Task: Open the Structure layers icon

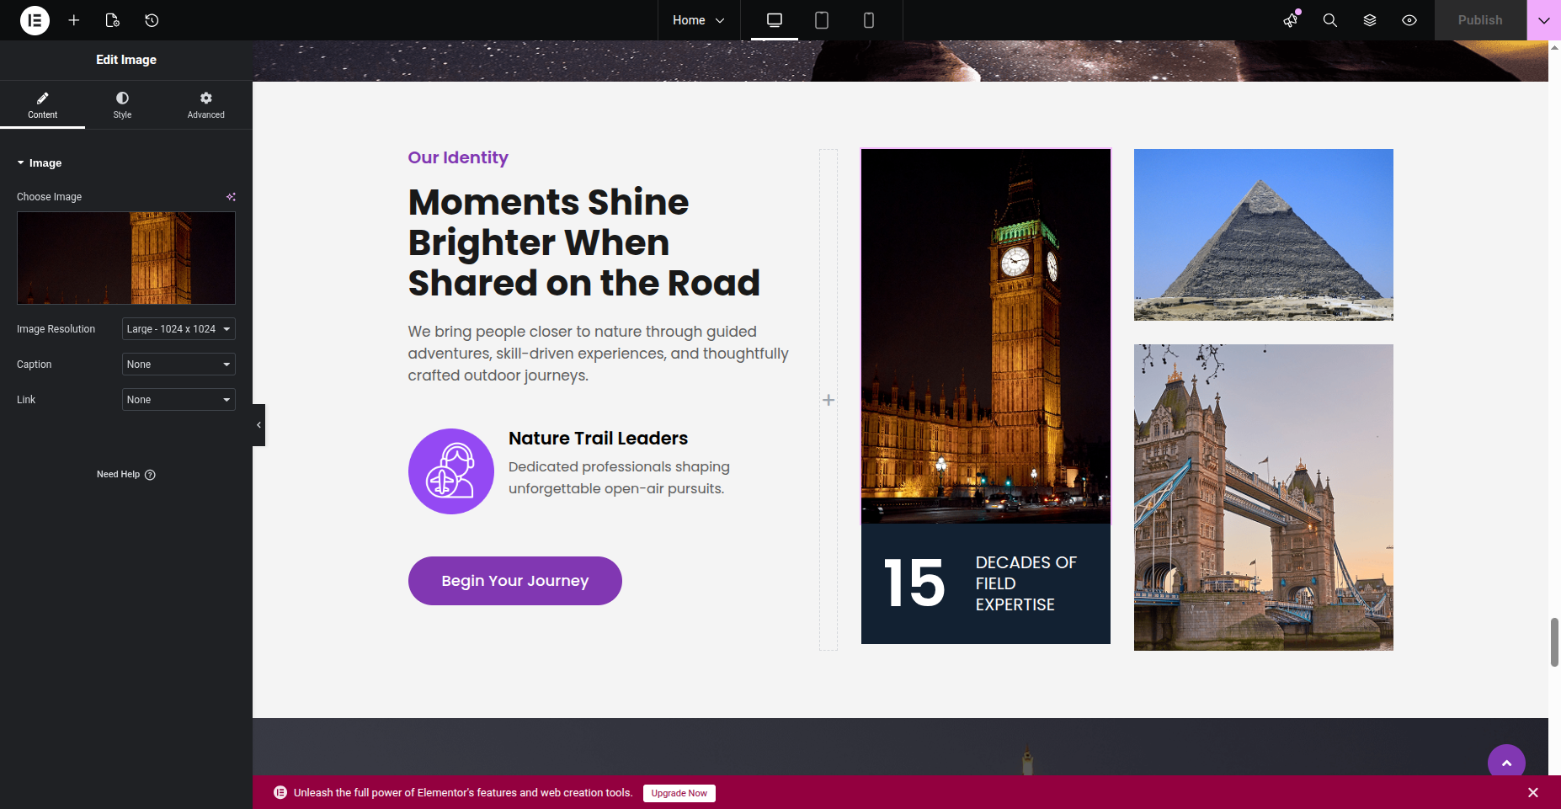Action: point(1370,20)
